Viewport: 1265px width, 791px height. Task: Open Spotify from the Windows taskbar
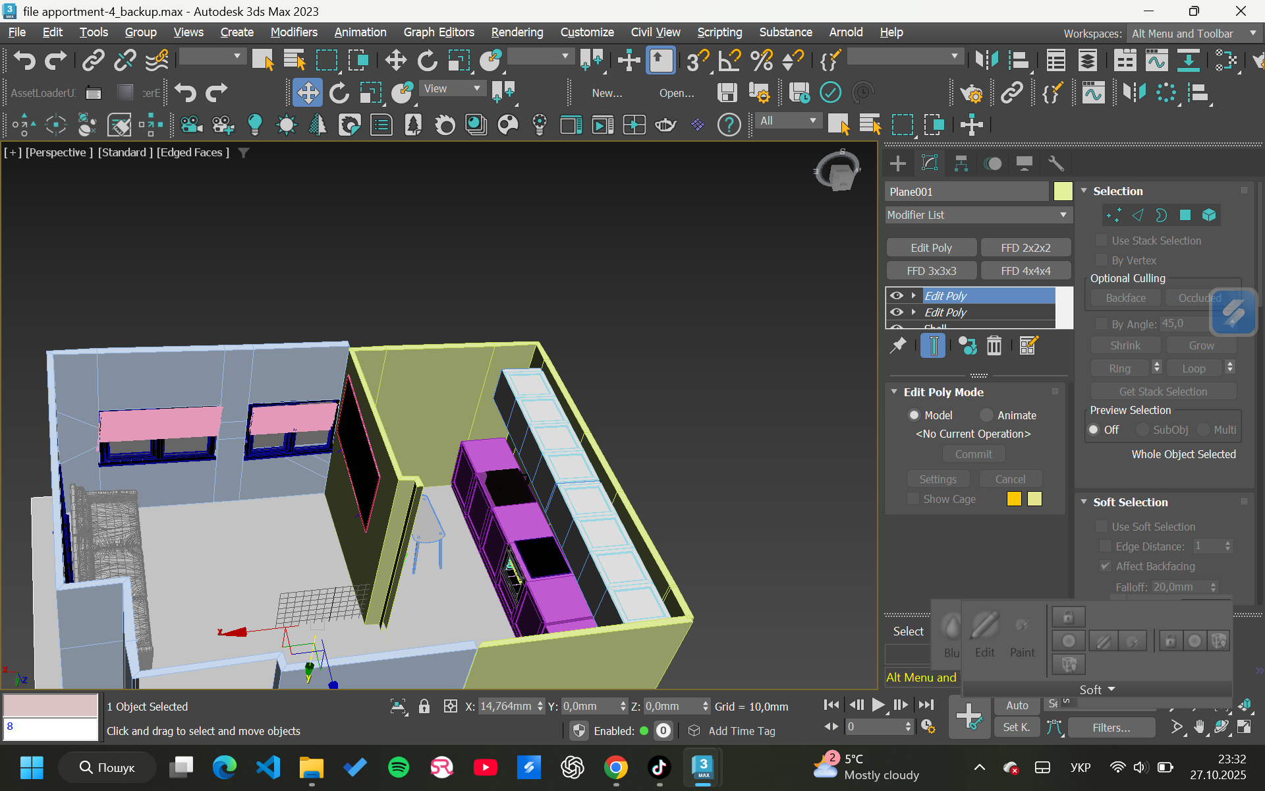click(399, 767)
